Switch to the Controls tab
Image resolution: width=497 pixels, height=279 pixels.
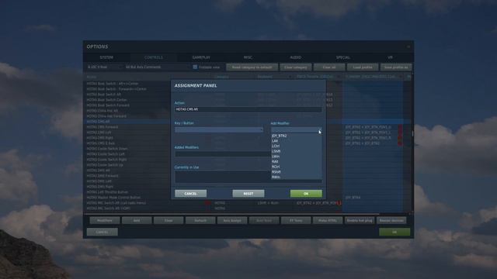[154, 57]
